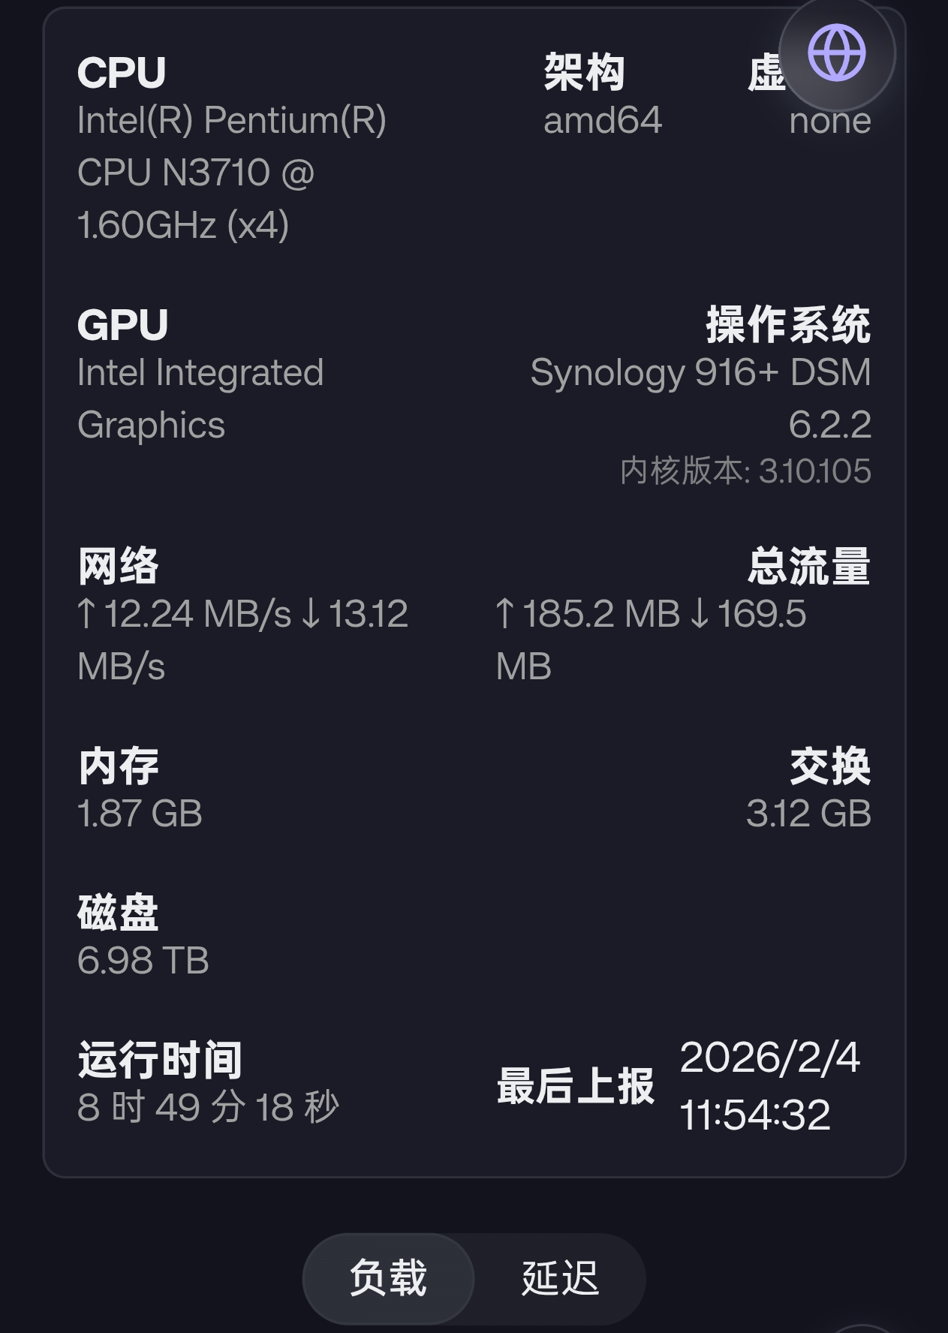Switch to the 负载 tab
This screenshot has height=1333, width=948.
pos(388,1278)
